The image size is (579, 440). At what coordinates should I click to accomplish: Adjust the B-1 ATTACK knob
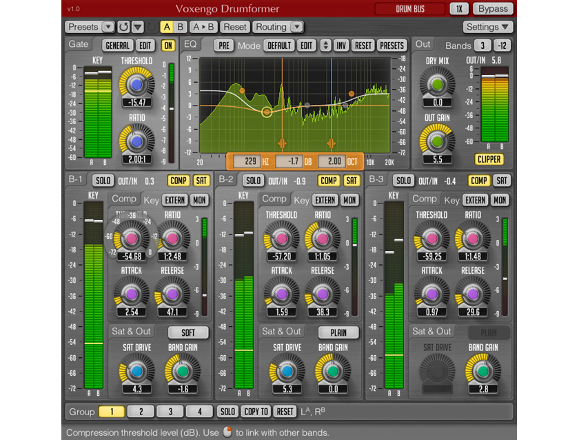click(x=132, y=294)
